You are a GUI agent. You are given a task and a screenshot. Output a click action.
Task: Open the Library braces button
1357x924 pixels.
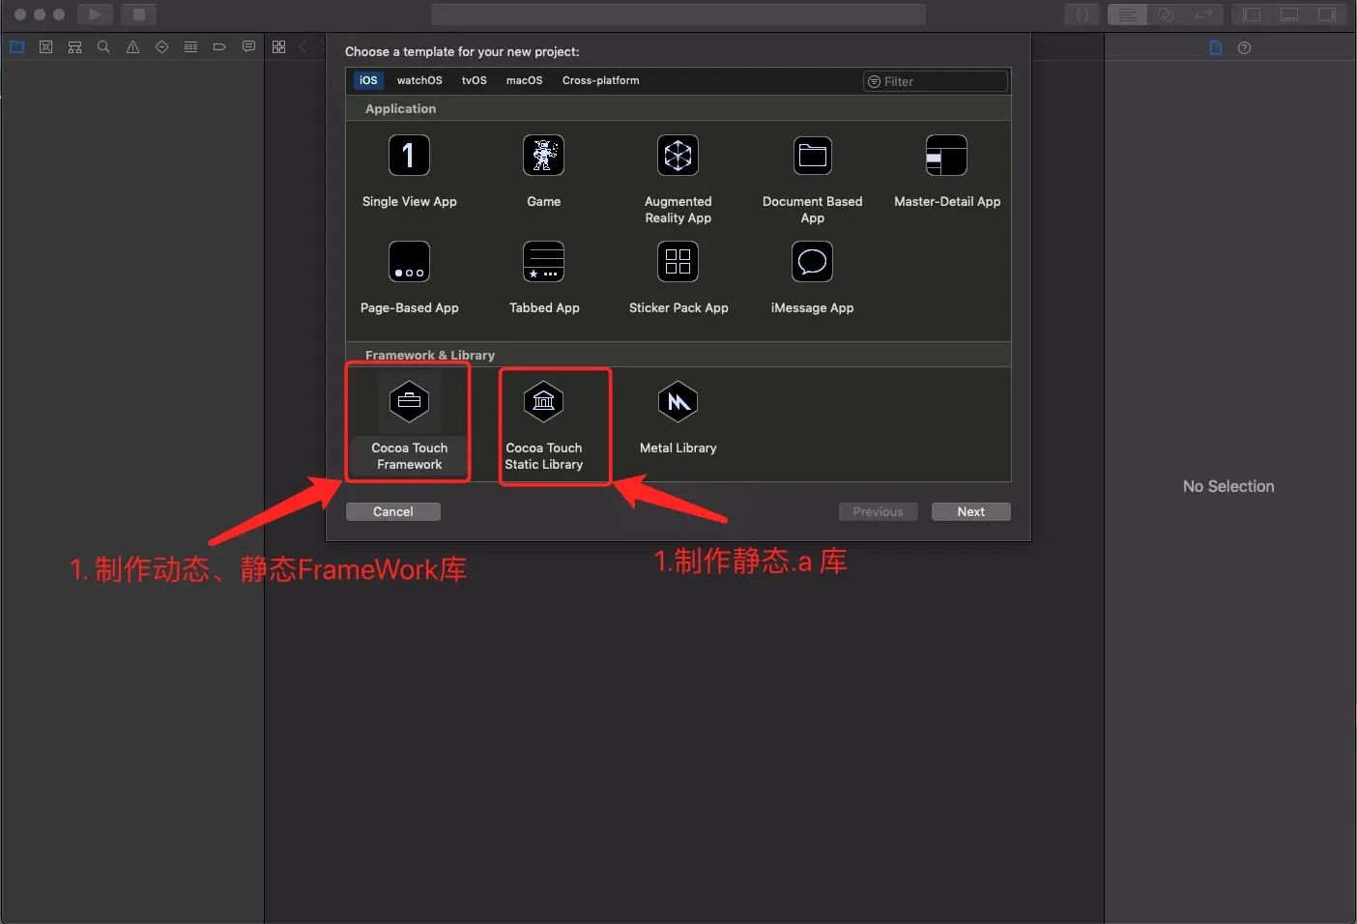[x=1082, y=14]
